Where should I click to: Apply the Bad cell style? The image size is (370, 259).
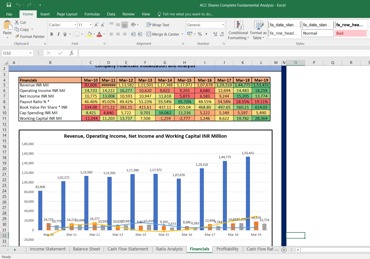coord(351,33)
